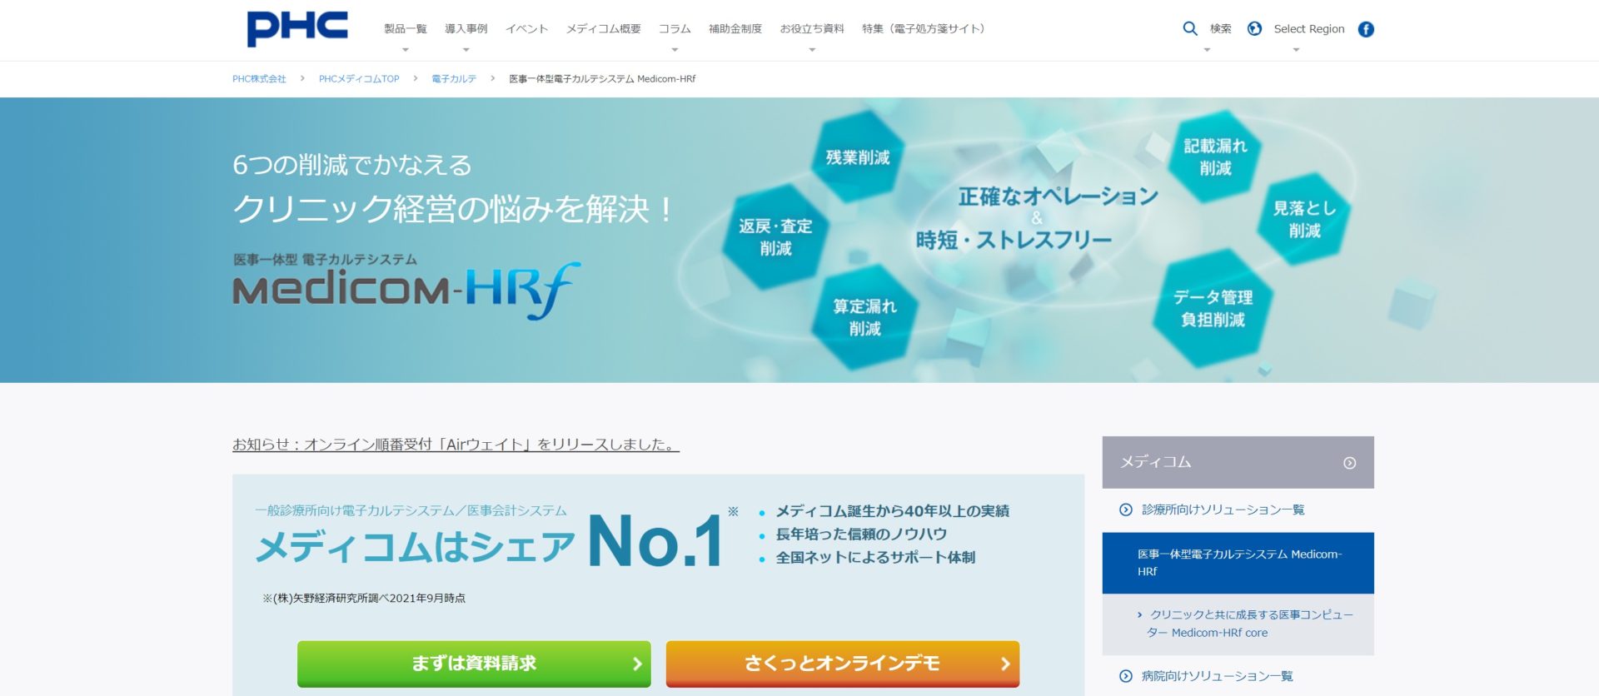The image size is (1599, 696).
Task: Click green まずは資料請求 button
Action: click(474, 664)
